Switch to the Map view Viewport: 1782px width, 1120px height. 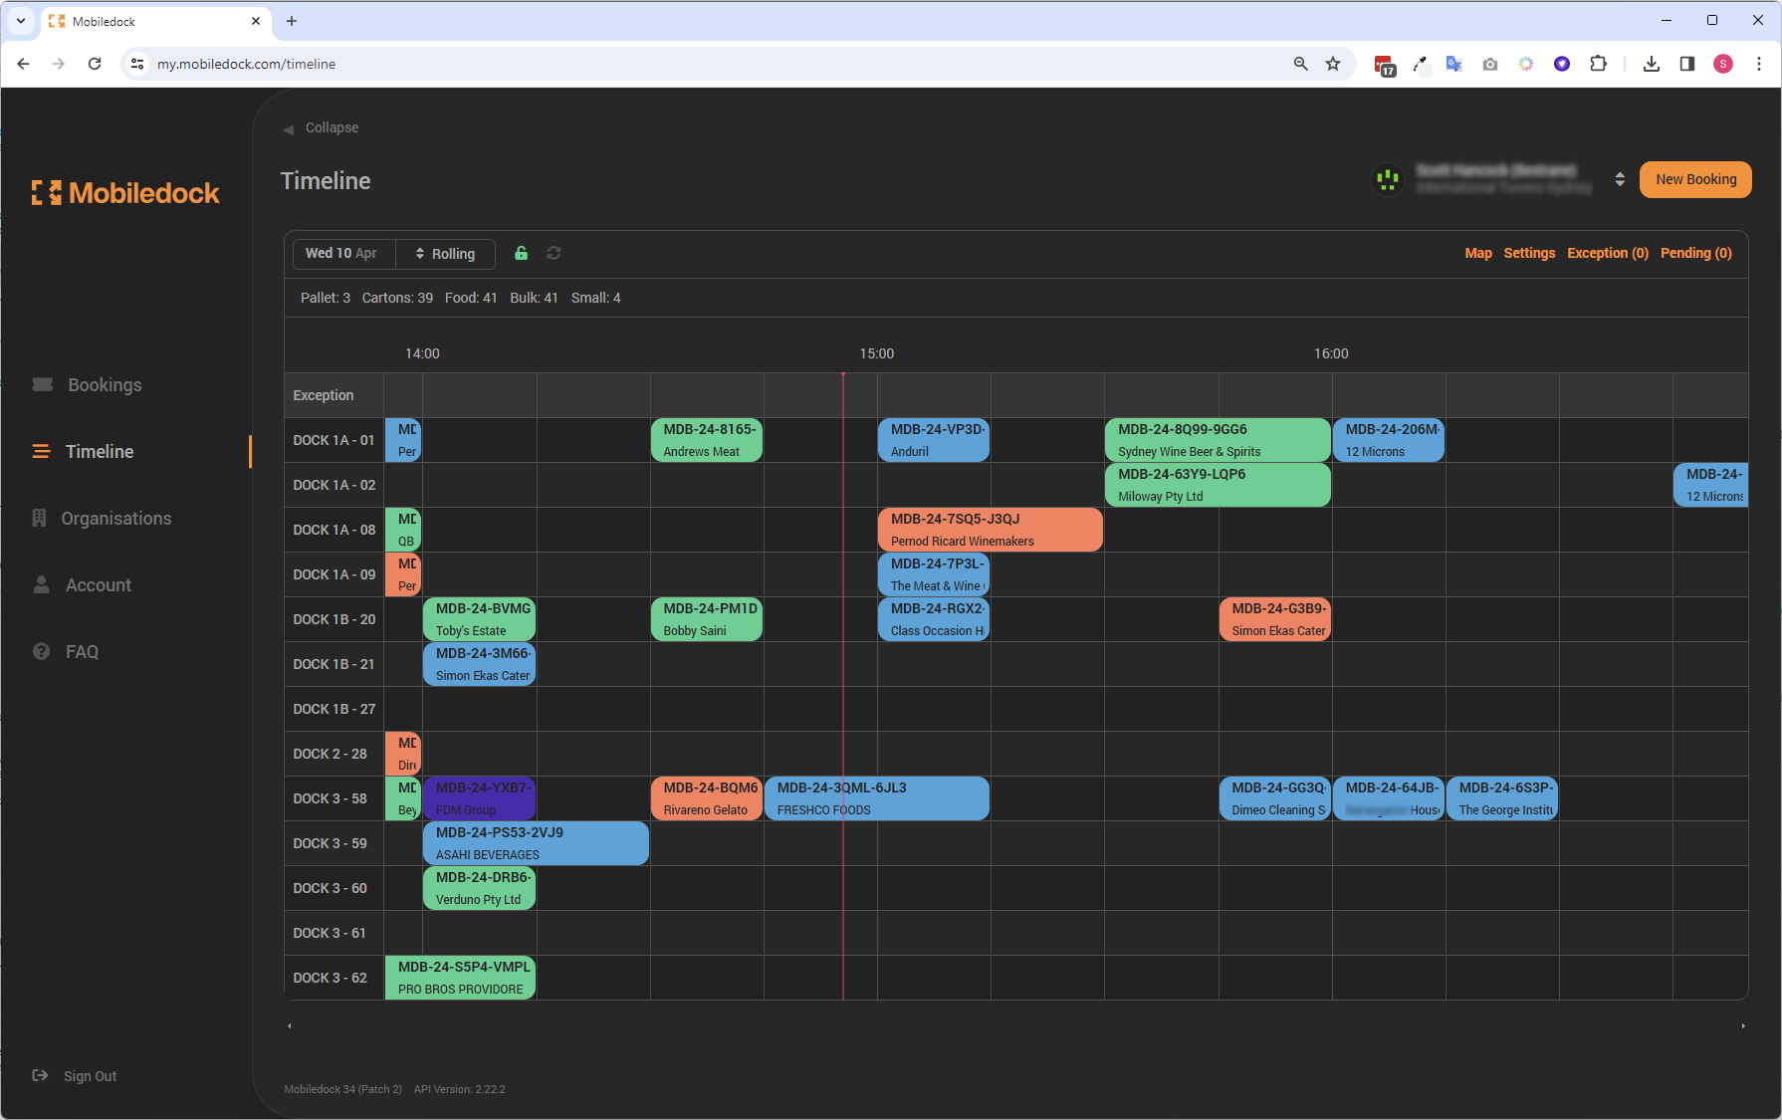(1478, 253)
